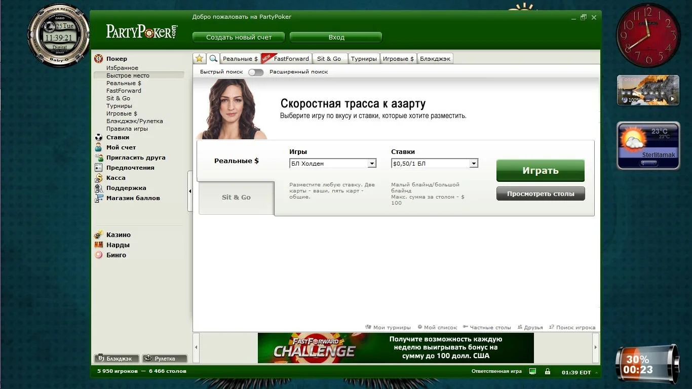The image size is (692, 389).
Task: Switch to the Блэкджэк top tab
Action: point(435,59)
